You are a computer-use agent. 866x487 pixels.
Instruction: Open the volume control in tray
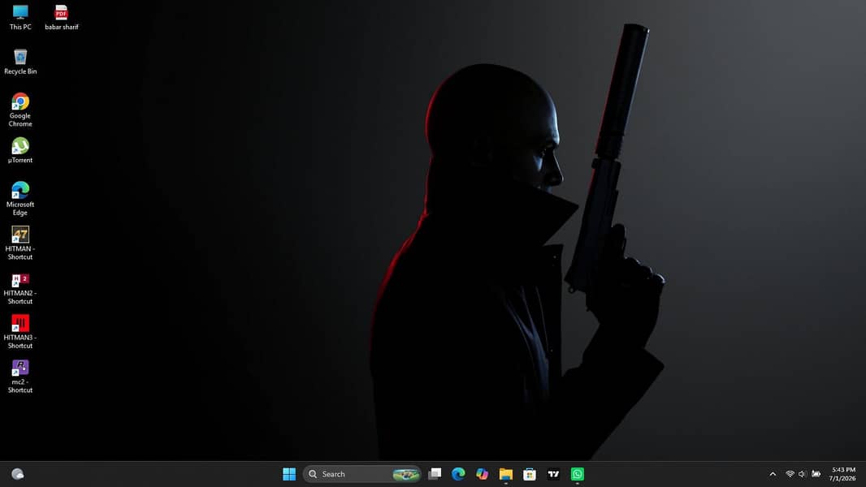pyautogui.click(x=803, y=474)
